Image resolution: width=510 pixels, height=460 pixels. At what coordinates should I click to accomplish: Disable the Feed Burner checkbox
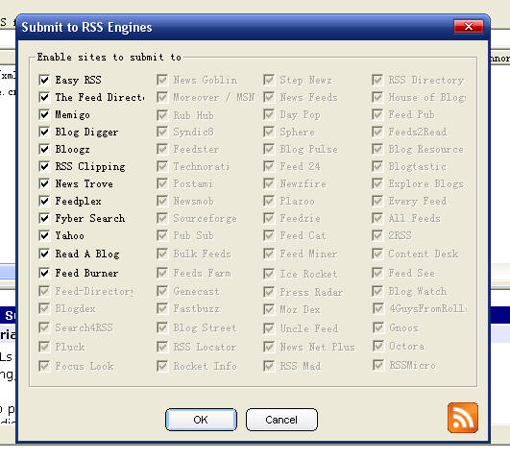click(44, 273)
